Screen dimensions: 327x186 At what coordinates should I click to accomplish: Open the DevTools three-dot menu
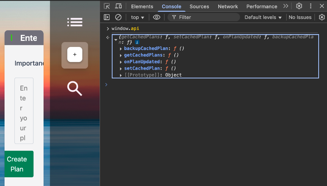coord(311,6)
